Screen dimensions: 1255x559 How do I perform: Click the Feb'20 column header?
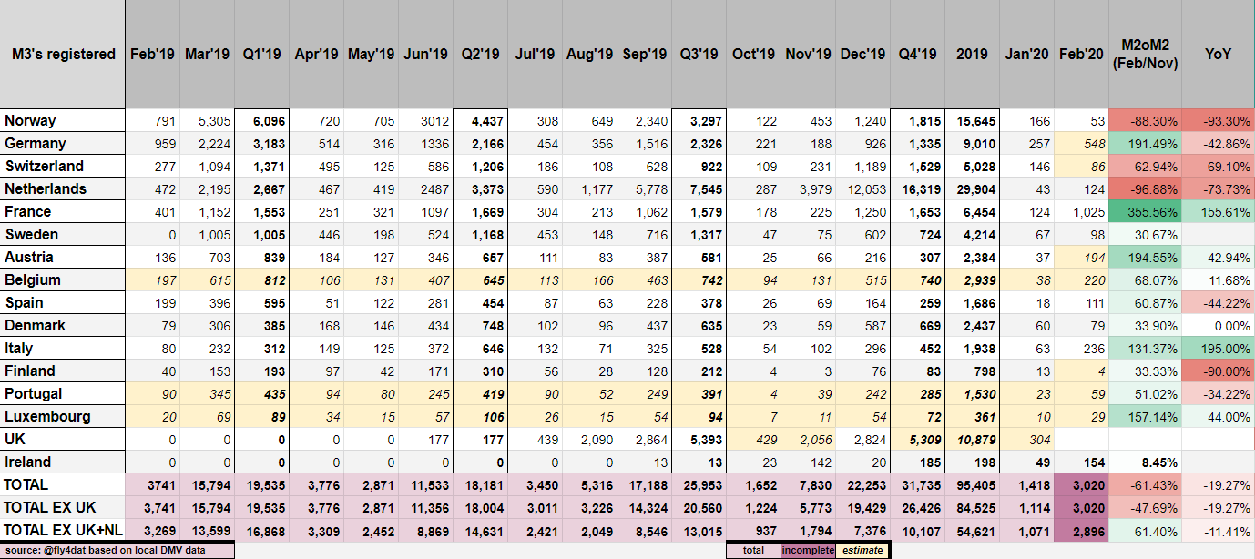click(x=1082, y=54)
